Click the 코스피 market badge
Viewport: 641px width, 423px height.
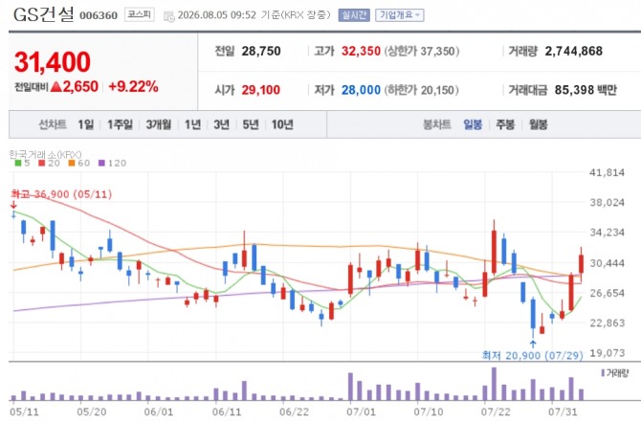(140, 14)
